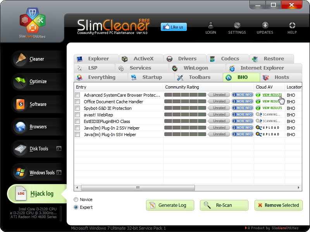Viewport: 310px width, 232px height.
Task: Click the Re-Scan button
Action: 224,205
